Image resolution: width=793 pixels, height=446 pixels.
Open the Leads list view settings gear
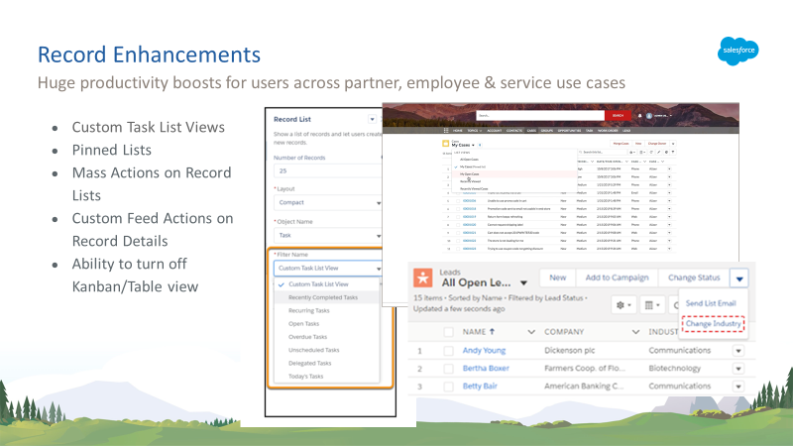pos(623,305)
